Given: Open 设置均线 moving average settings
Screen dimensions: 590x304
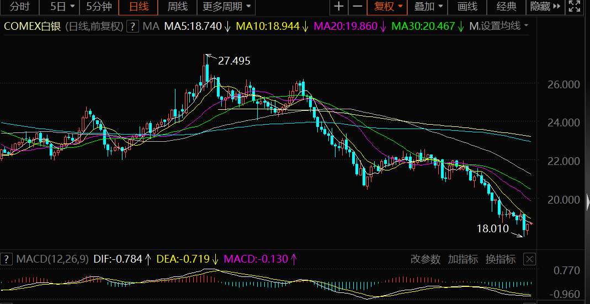Looking at the screenshot, I should coord(501,26).
